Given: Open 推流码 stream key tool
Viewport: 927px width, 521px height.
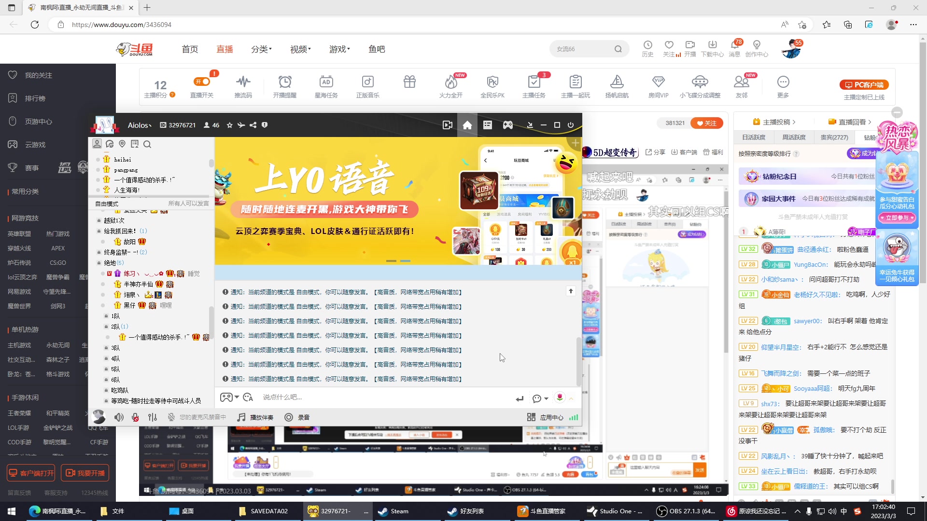Looking at the screenshot, I should click(243, 87).
